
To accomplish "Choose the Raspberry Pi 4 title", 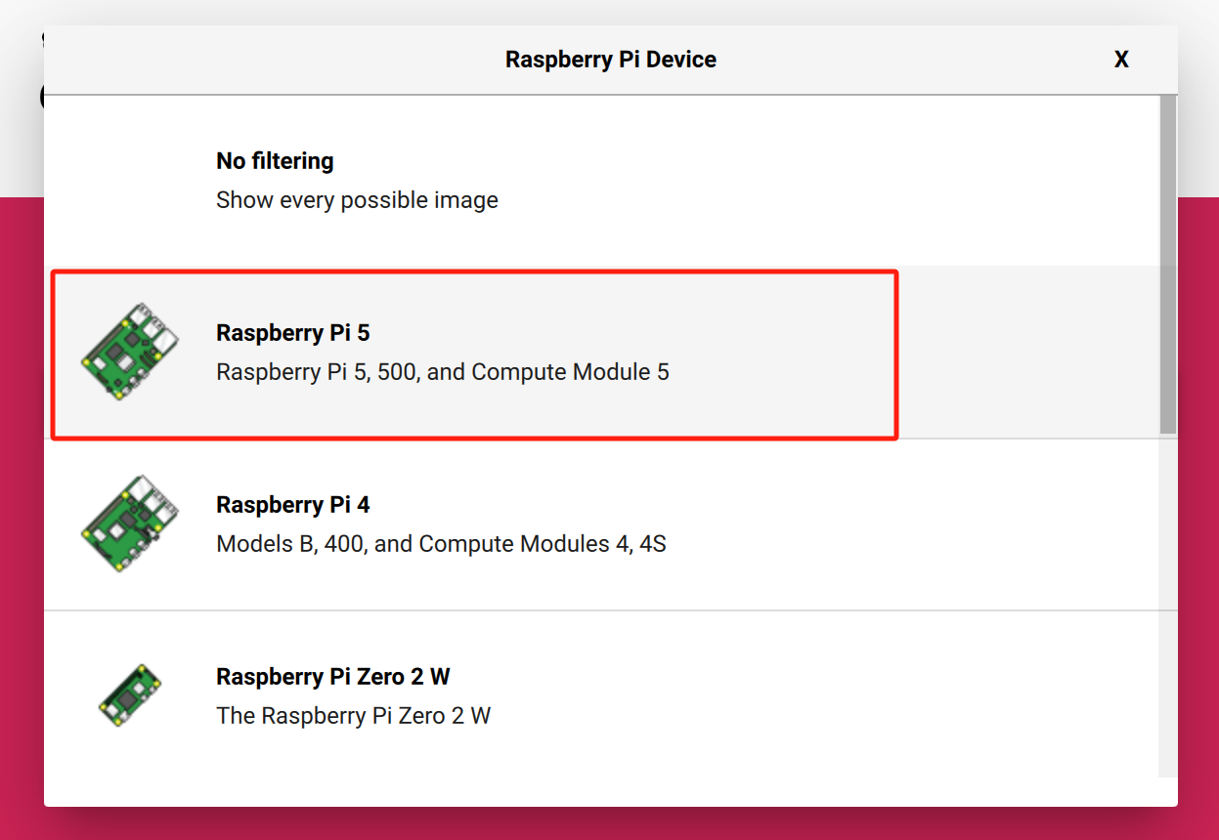I will (292, 505).
